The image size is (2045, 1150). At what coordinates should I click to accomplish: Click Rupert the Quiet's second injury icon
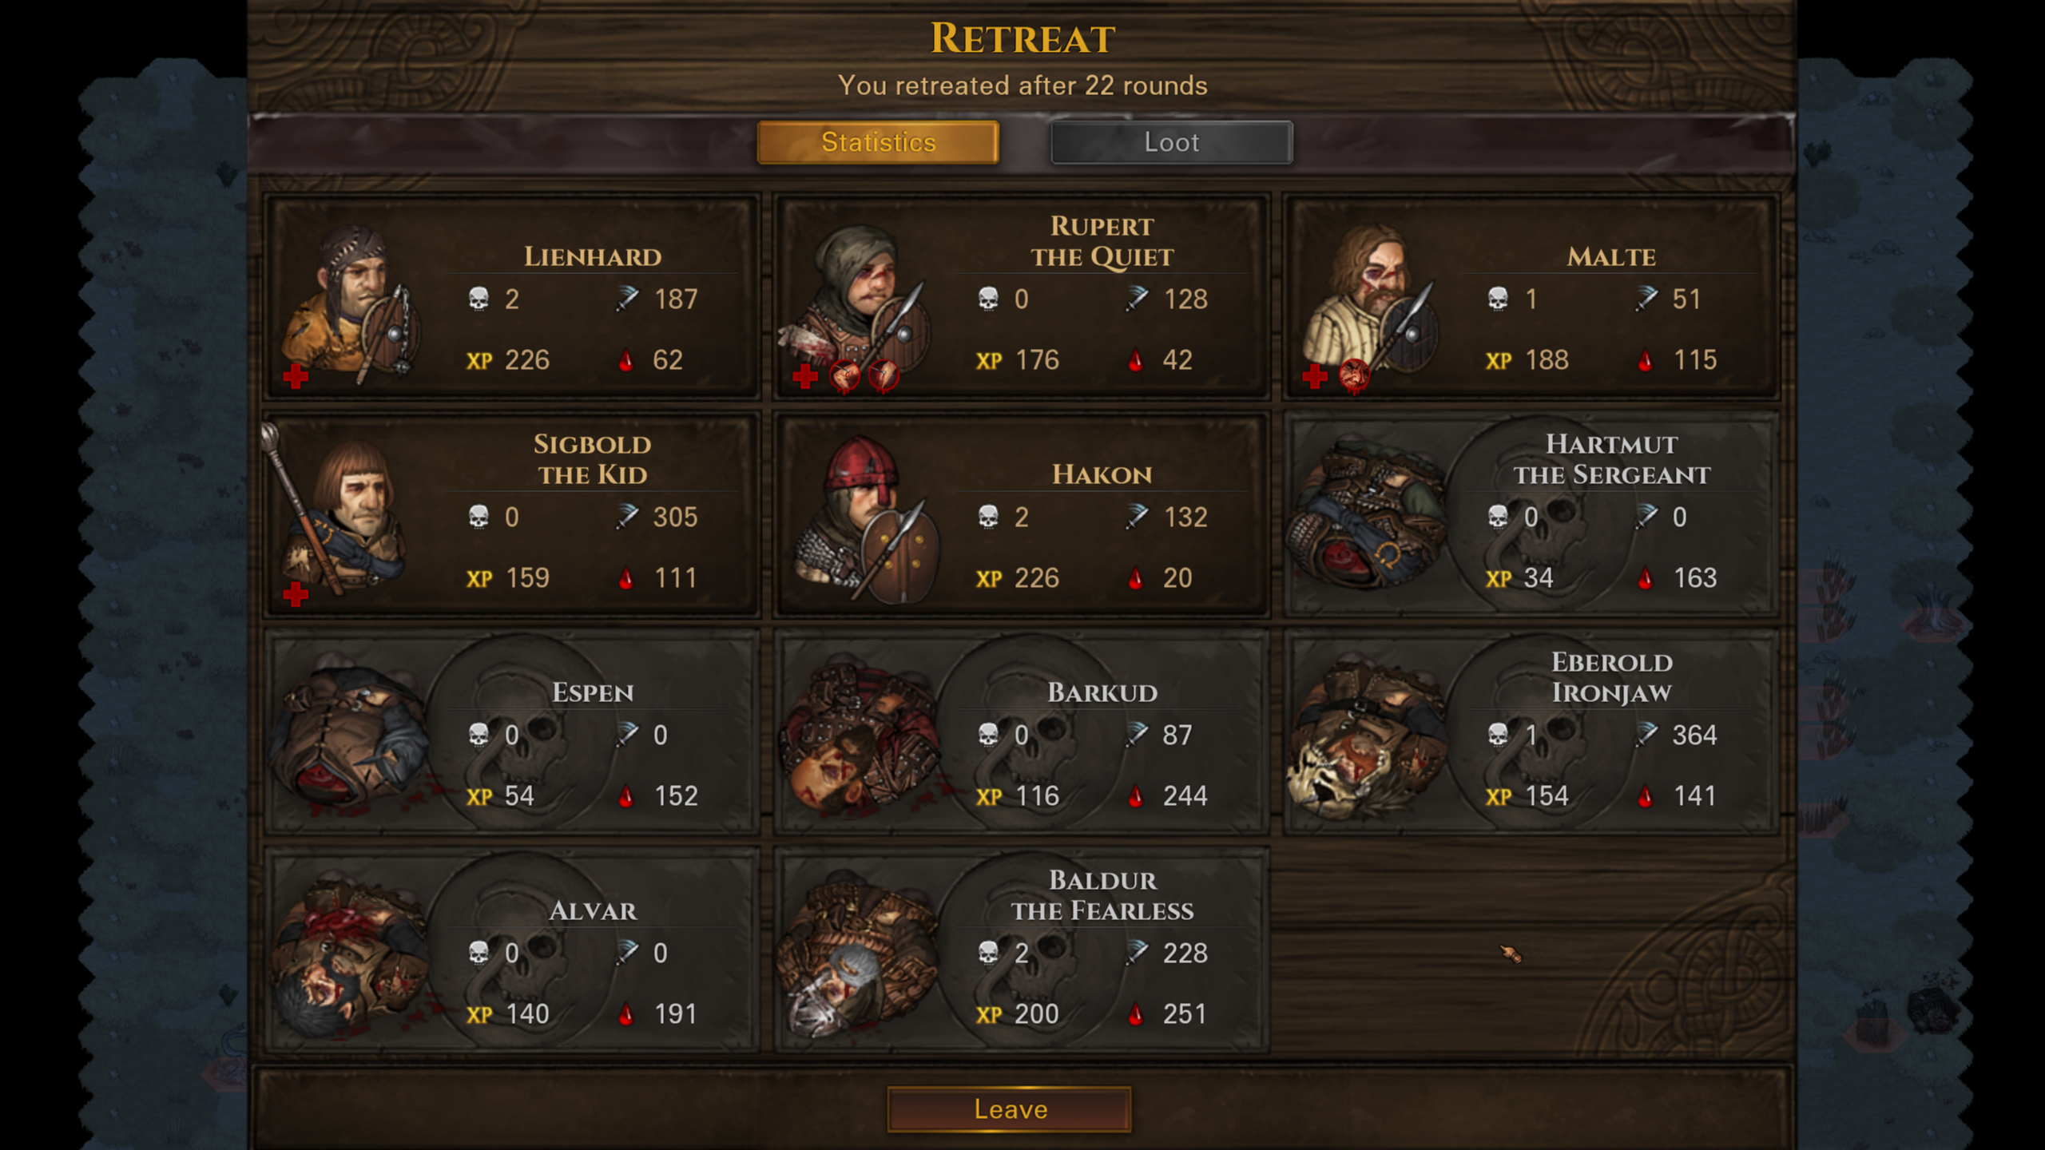(x=884, y=375)
